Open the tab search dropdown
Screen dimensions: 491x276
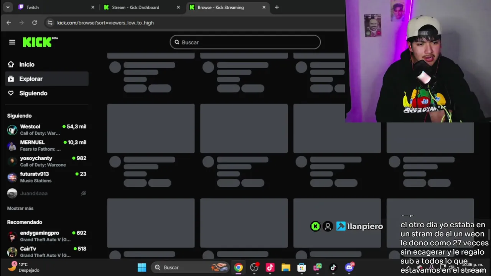(8, 7)
